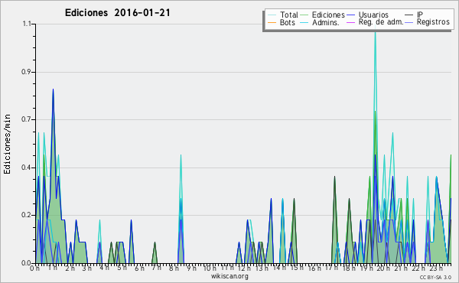The height and width of the screenshot is (283, 459).
Task: Click the 10 h x-axis label
Action: coord(210,268)
